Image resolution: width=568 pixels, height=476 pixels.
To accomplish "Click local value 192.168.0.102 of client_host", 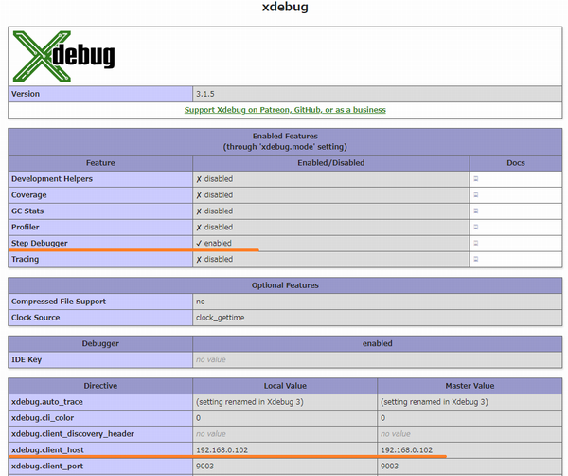I will [222, 449].
